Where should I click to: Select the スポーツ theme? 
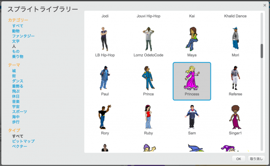point(19,112)
